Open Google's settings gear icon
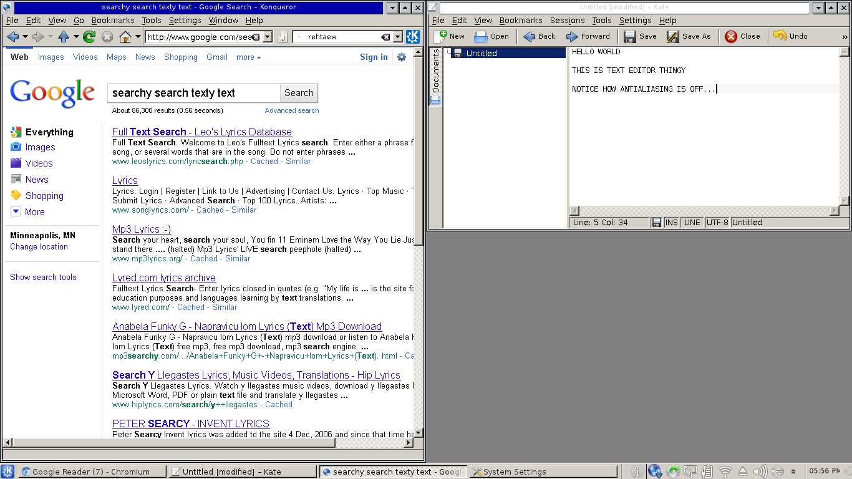The image size is (852, 479). click(x=402, y=57)
